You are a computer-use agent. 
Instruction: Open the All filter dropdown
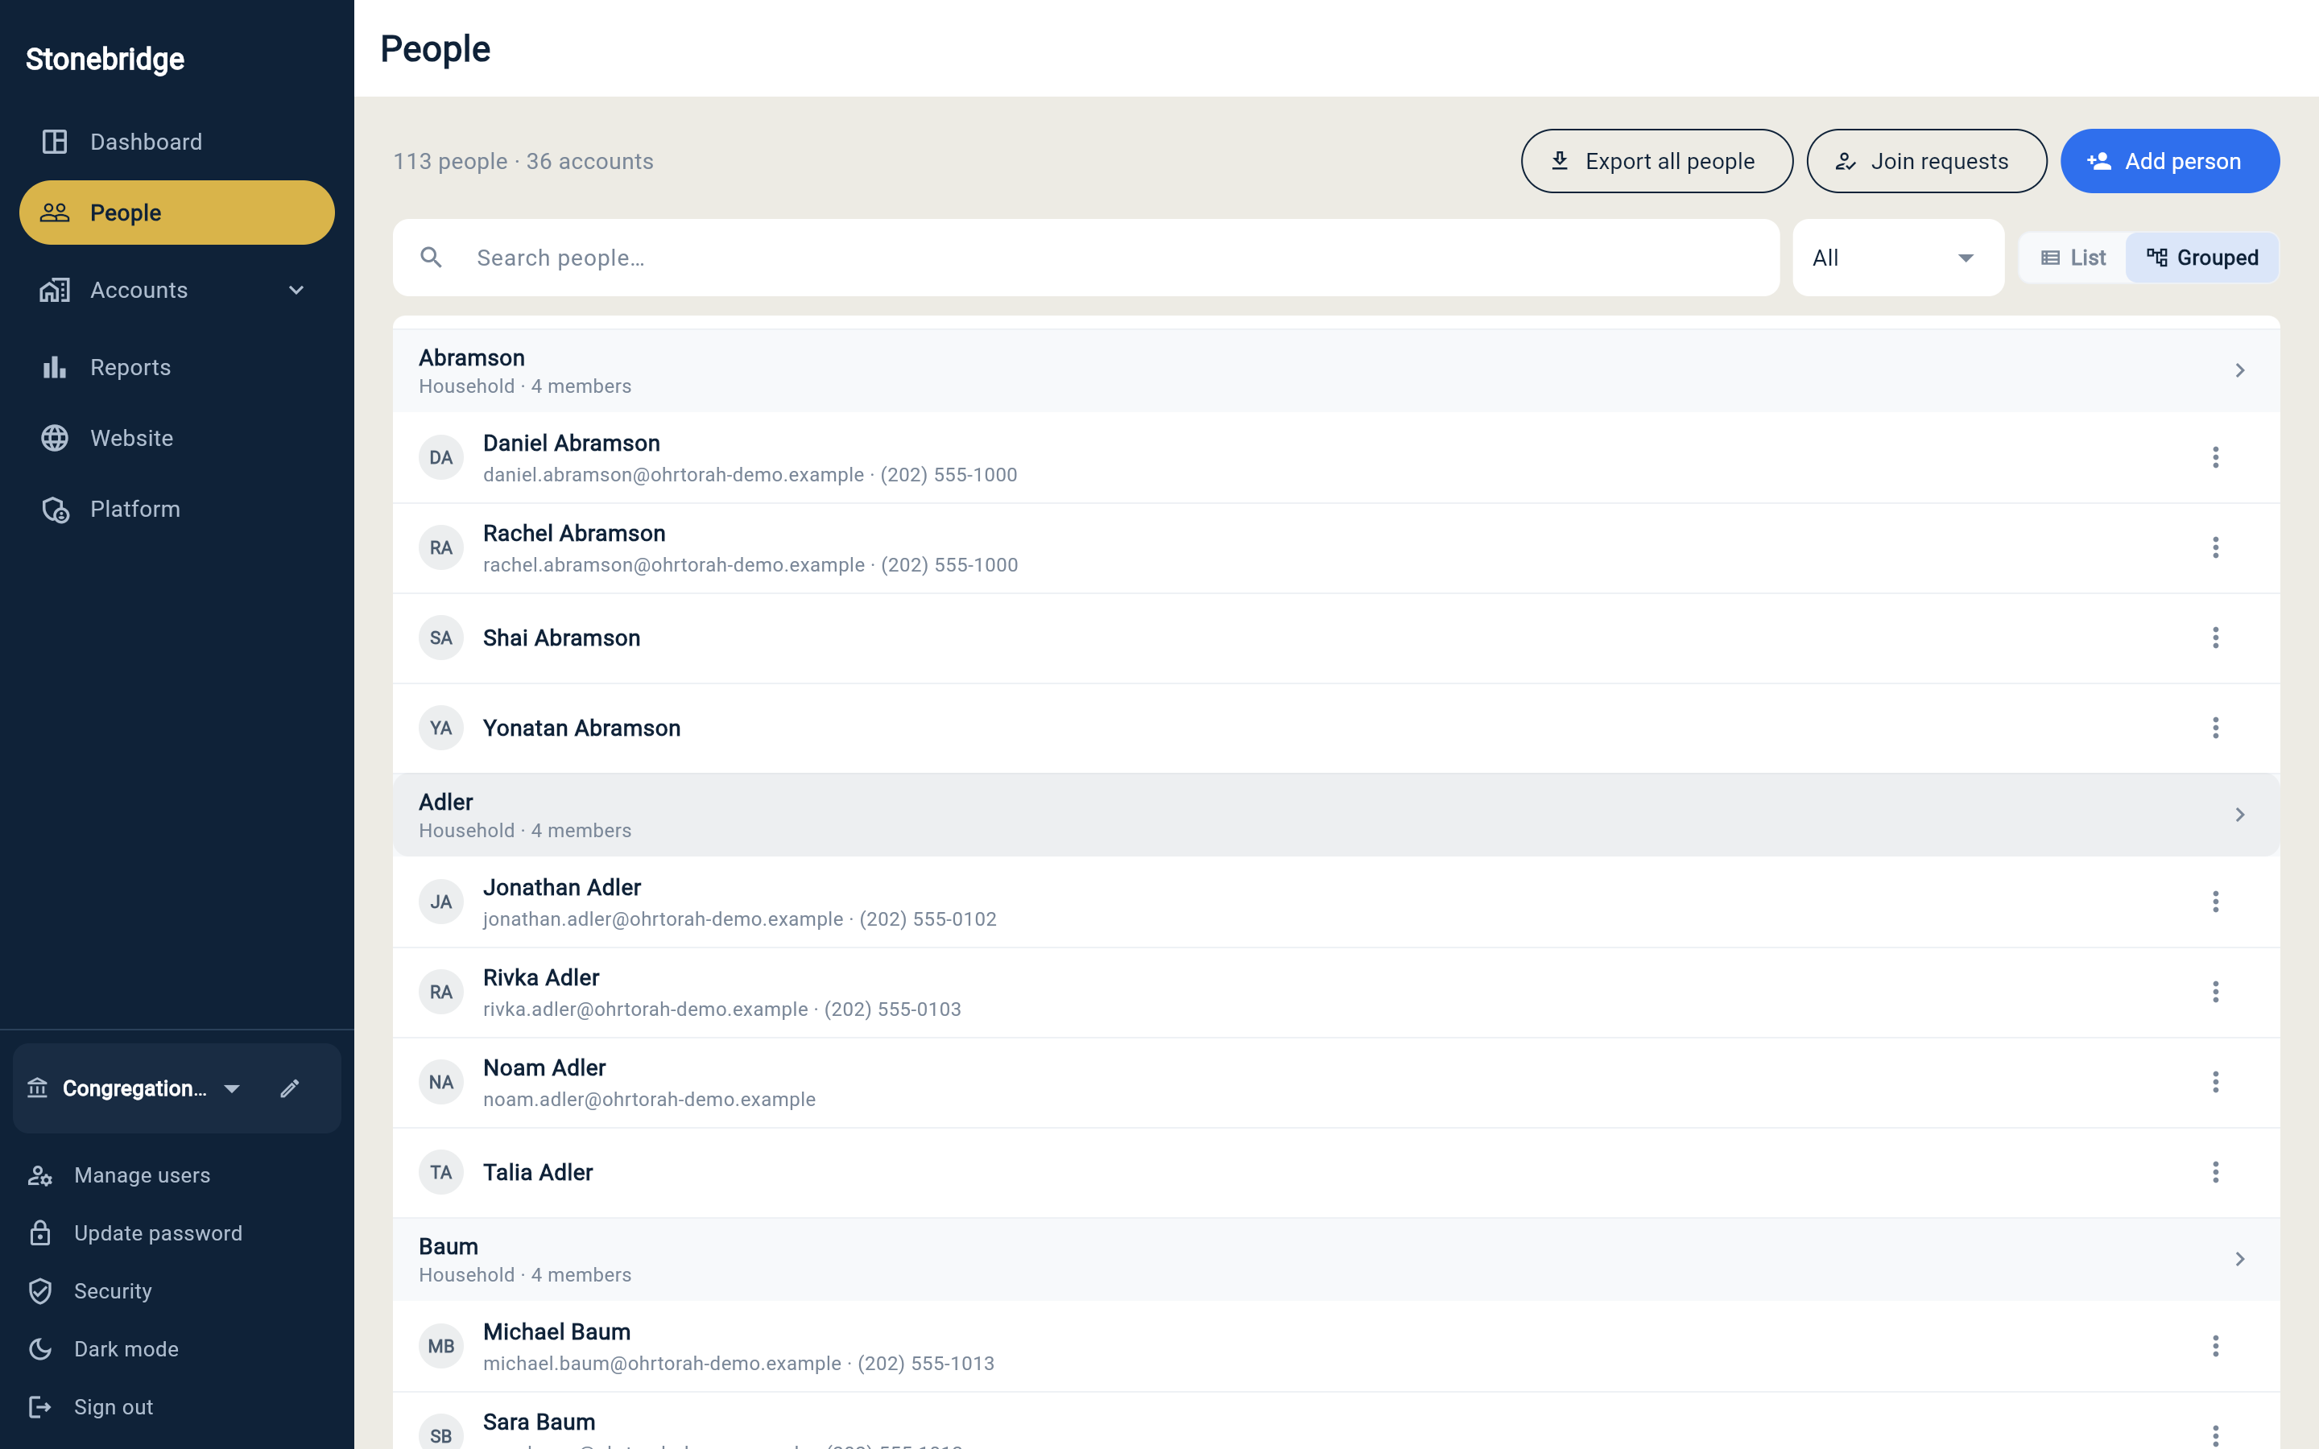point(1897,258)
